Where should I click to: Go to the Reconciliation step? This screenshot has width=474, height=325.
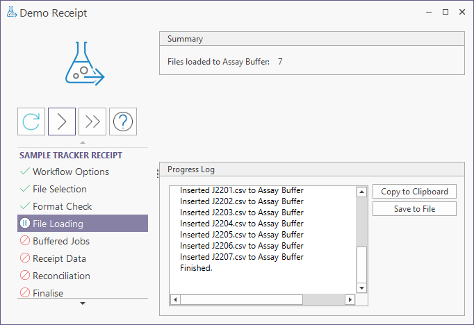tap(61, 276)
